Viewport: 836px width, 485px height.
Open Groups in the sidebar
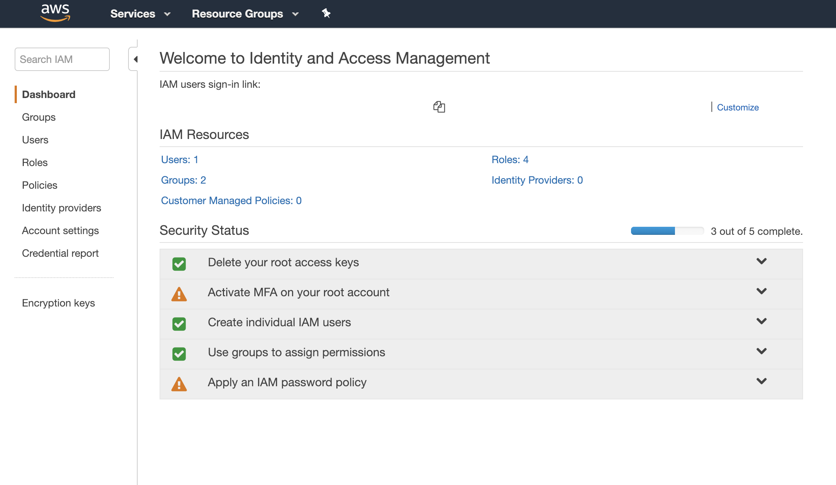(39, 117)
